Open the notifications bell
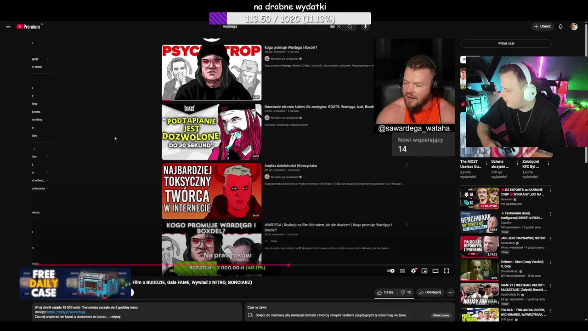 (x=560, y=27)
